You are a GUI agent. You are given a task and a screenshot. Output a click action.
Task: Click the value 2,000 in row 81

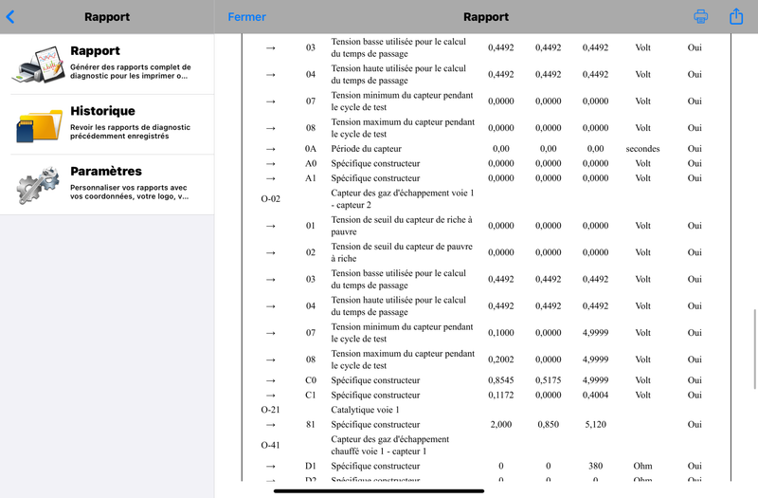click(x=500, y=424)
